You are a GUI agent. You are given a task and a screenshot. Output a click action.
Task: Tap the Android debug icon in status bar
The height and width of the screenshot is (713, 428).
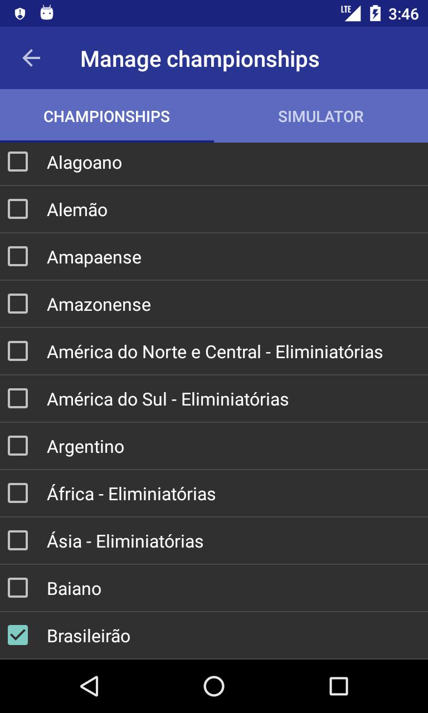click(x=47, y=13)
